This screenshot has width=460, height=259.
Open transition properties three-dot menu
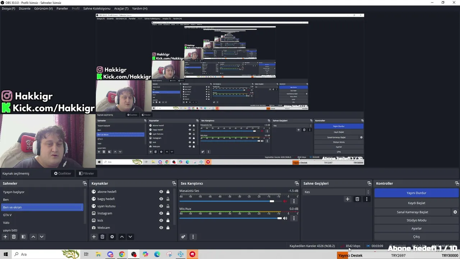367,199
